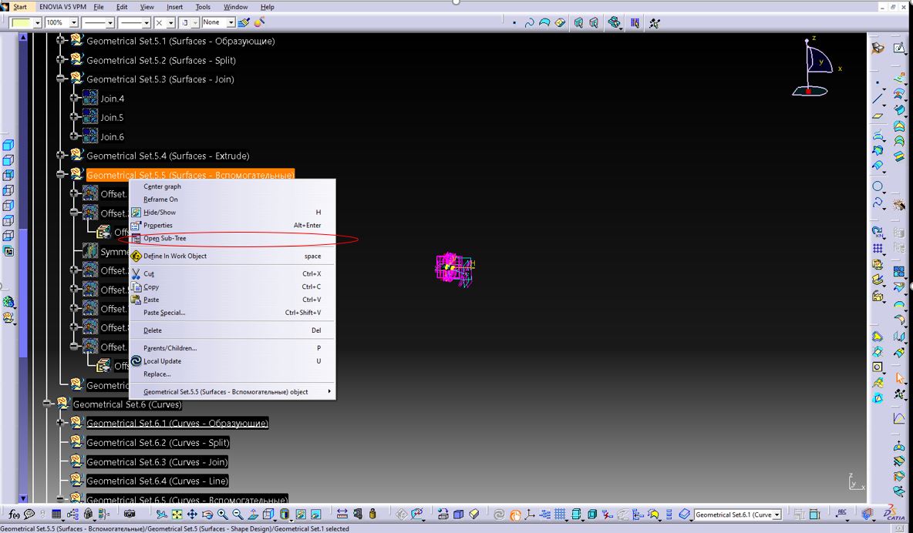Image resolution: width=913 pixels, height=533 pixels.
Task: Select the Pan view tool
Action: [191, 515]
